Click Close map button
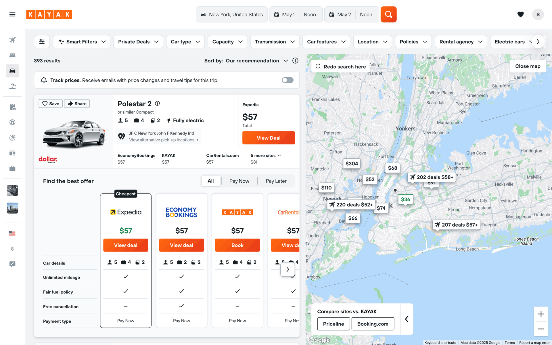This screenshot has height=345, width=552. click(x=528, y=66)
